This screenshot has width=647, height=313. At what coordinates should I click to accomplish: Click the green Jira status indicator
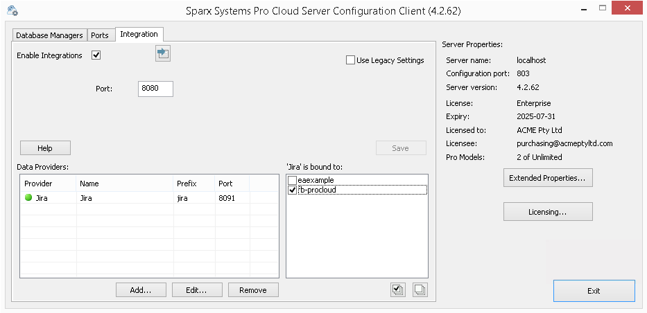point(28,197)
